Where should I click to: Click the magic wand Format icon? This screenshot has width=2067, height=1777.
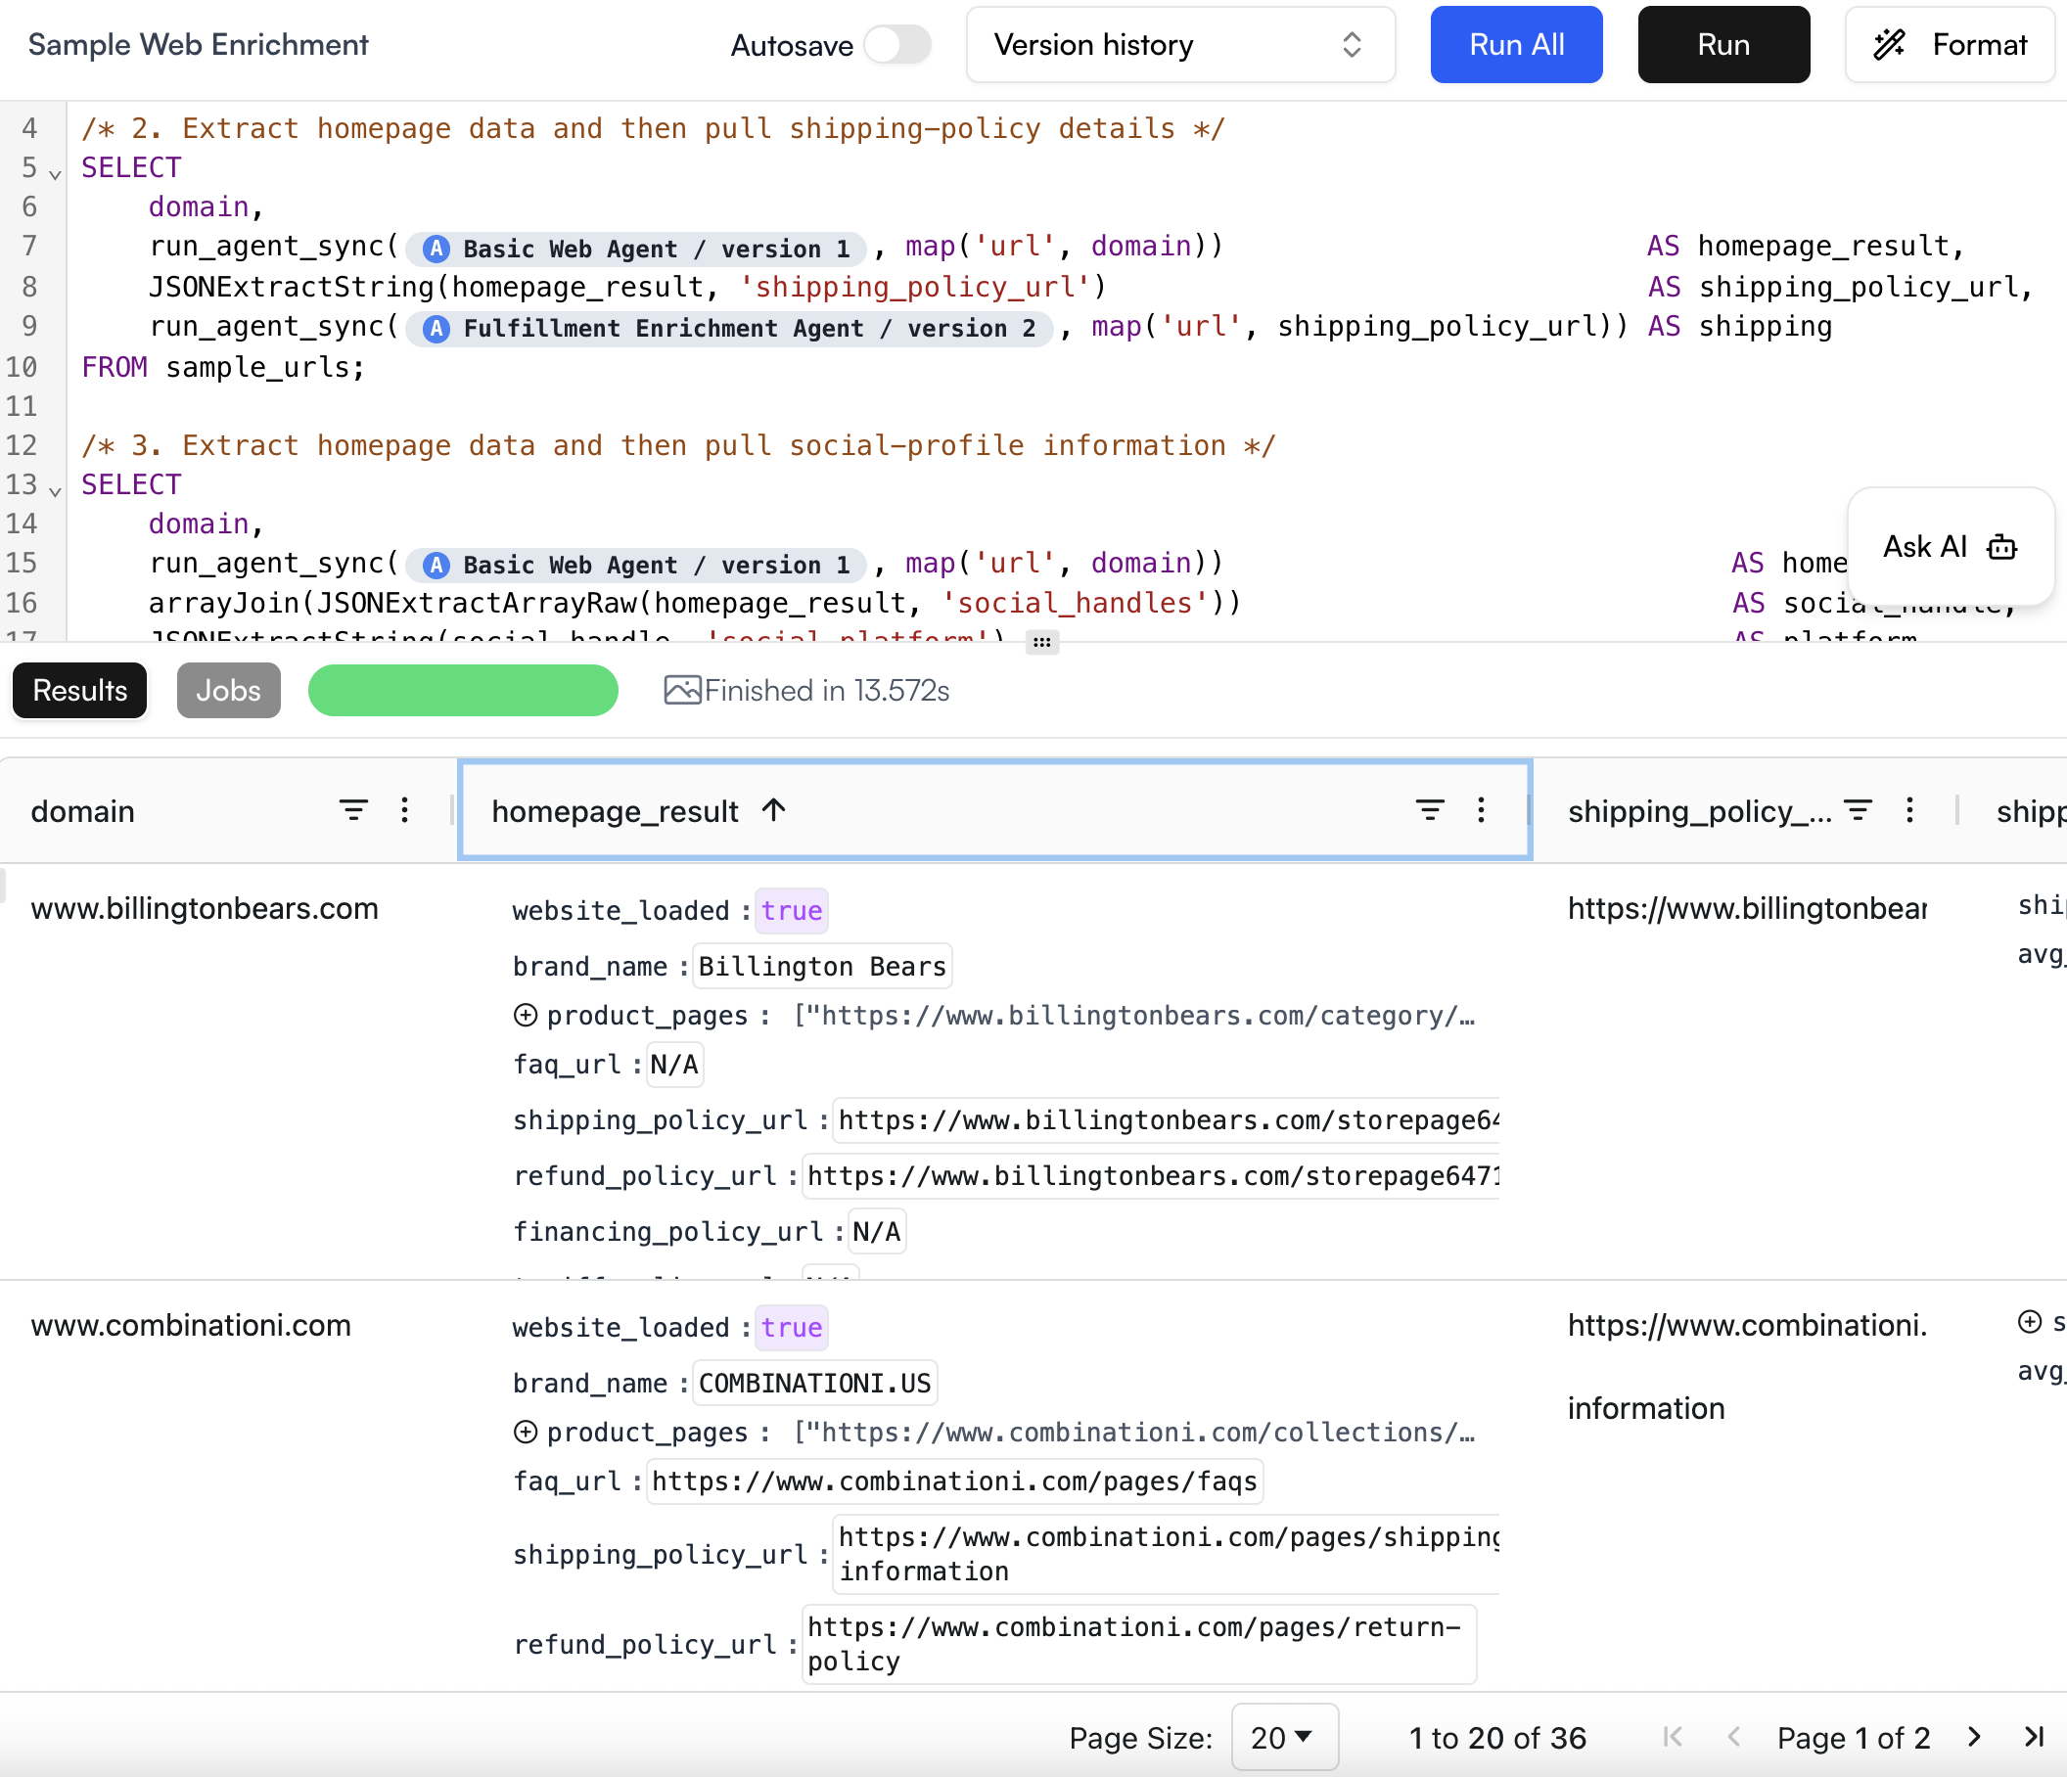[x=1890, y=45]
